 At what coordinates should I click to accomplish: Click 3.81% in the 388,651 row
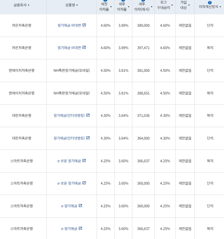123,93
